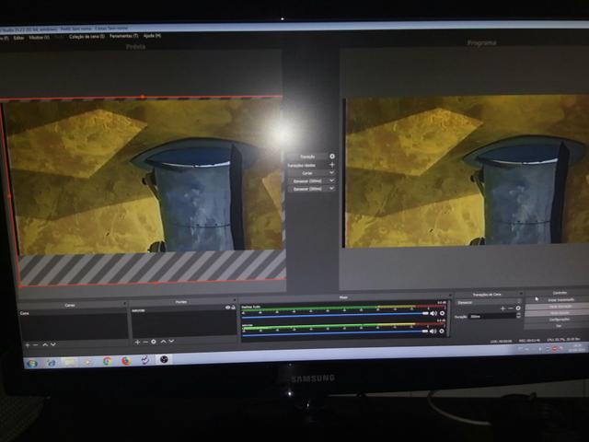Open File Explorer folder on taskbar
This screenshot has height=442, width=589.
[x=70, y=362]
